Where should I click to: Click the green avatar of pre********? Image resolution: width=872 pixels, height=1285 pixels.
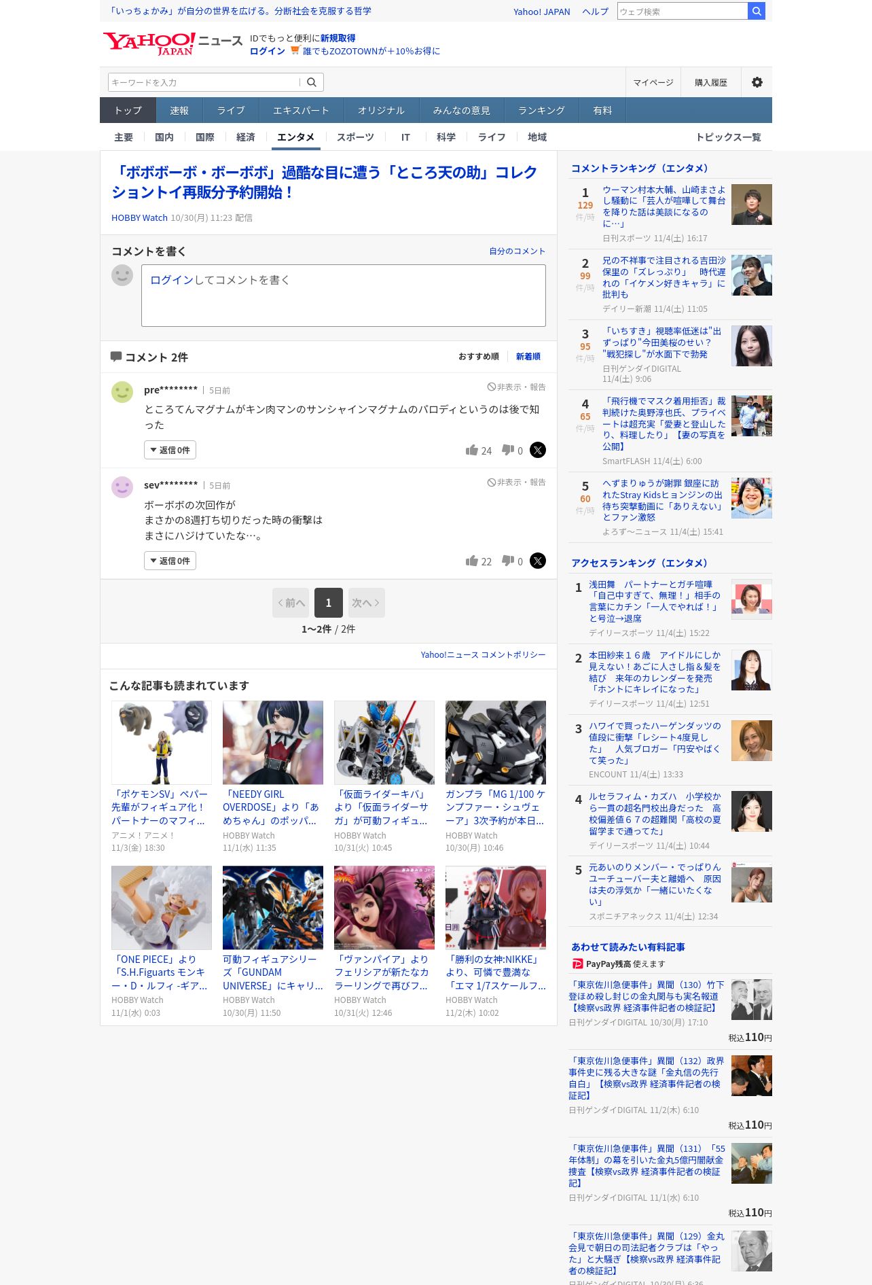122,392
